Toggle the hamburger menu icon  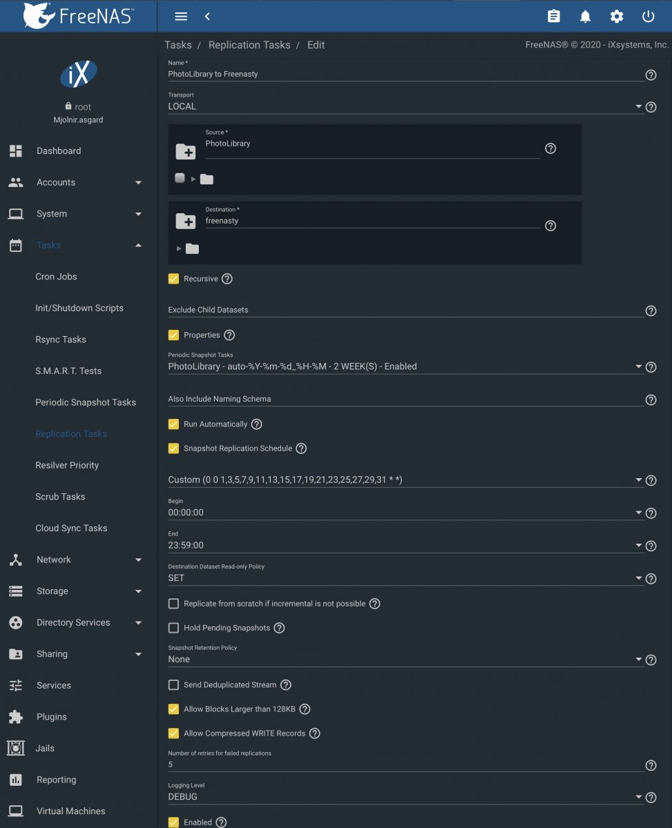(181, 17)
